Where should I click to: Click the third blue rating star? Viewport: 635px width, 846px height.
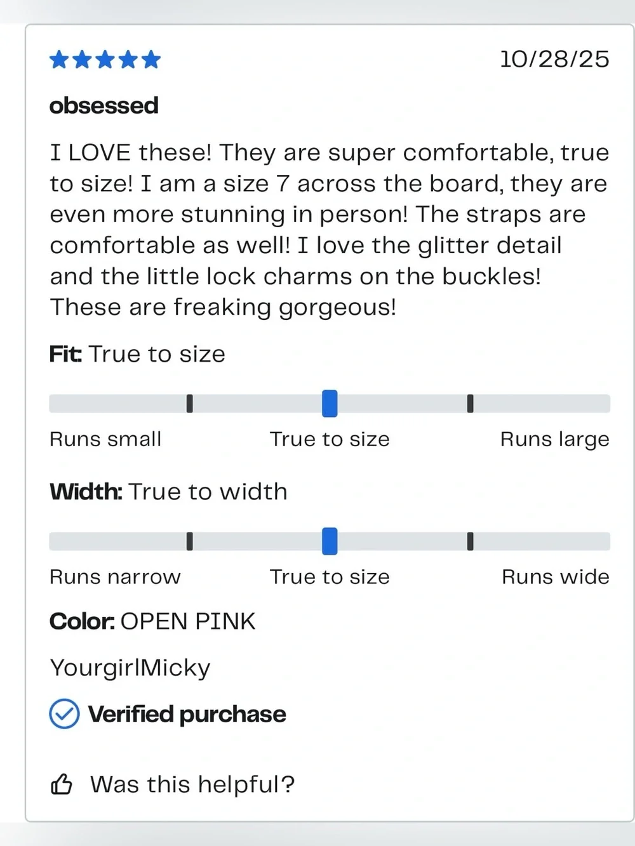coord(105,60)
